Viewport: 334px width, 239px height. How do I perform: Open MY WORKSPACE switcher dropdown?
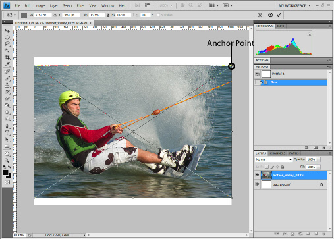pyautogui.click(x=294, y=5)
